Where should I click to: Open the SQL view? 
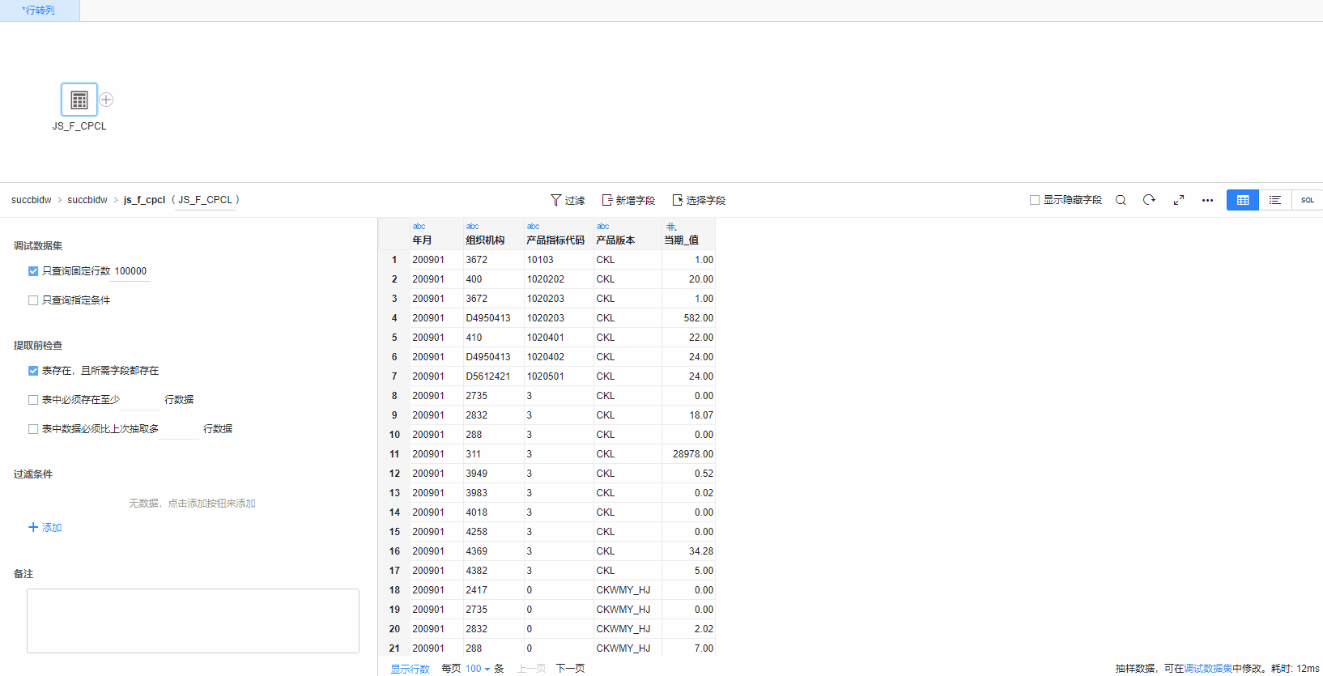[x=1307, y=200]
